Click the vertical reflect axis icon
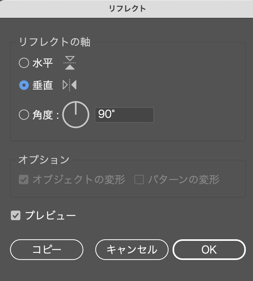The height and width of the screenshot is (281, 253). [69, 85]
